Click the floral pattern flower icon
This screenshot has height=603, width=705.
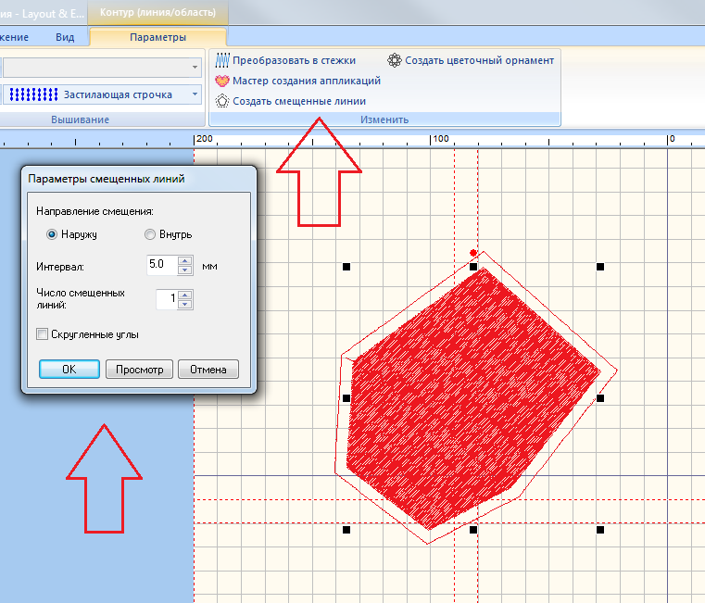click(395, 60)
